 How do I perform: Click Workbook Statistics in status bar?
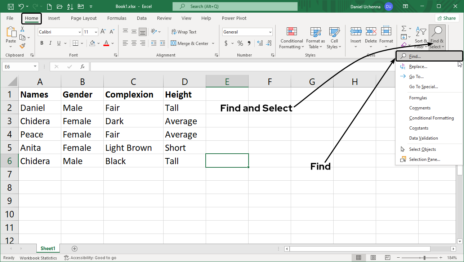[x=38, y=258]
